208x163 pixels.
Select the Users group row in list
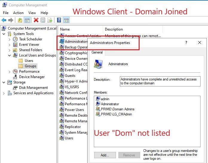(x=66, y=138)
